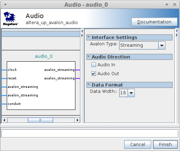Open the Avalon Type dropdown
180x151 pixels.
point(162,45)
